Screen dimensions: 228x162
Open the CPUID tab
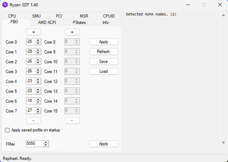[109, 16]
